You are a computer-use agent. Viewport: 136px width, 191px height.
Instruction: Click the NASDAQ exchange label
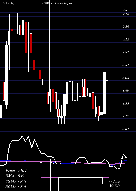8,3
